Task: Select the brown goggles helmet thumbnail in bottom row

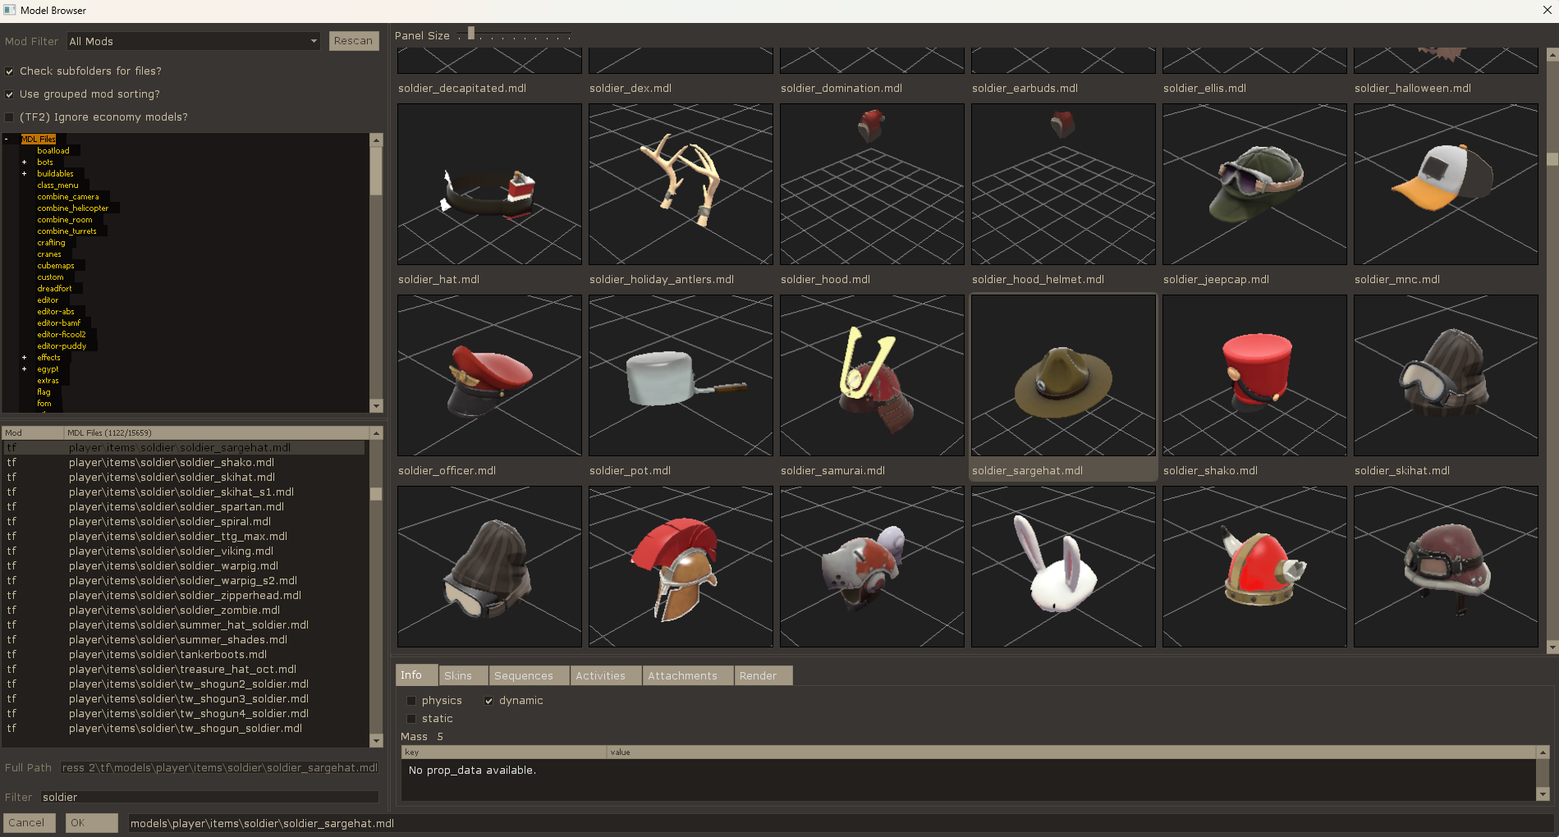Action: tap(1446, 566)
